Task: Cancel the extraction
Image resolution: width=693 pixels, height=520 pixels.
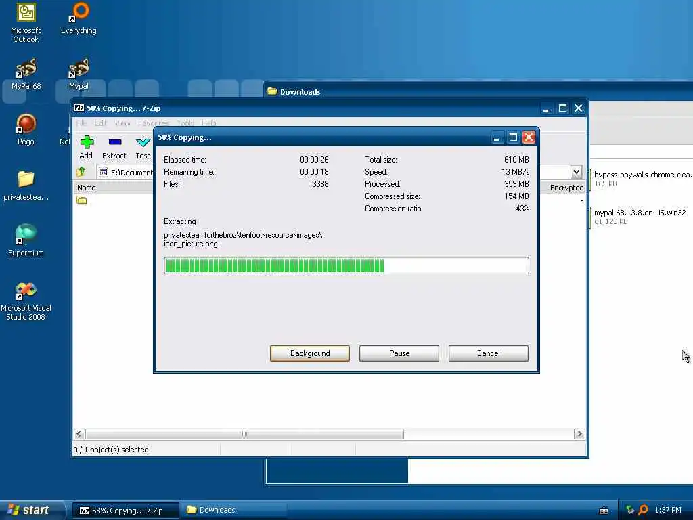Action: coord(489,353)
